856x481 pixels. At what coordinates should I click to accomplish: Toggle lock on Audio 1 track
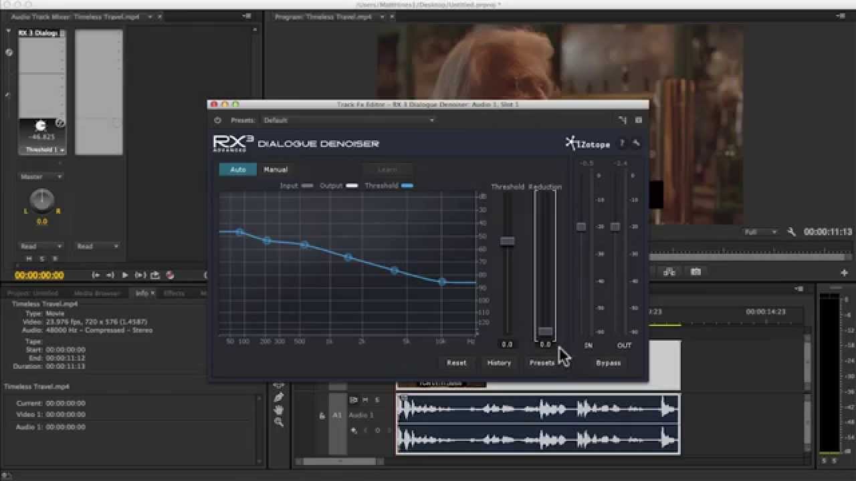tap(322, 416)
